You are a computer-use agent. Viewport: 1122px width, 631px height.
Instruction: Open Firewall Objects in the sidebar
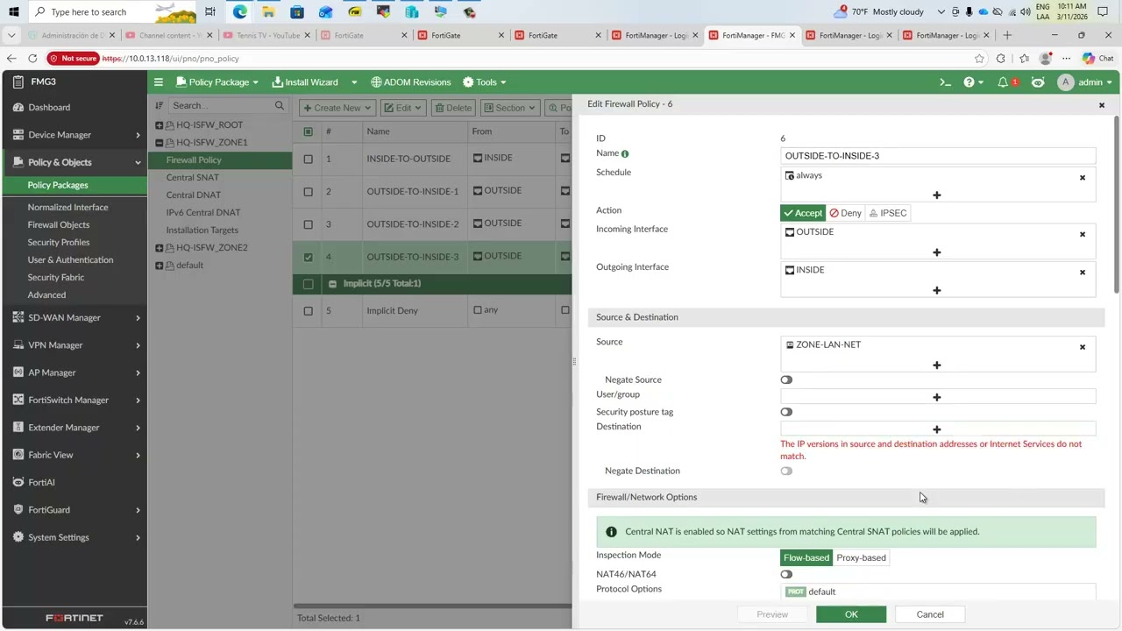pos(59,225)
